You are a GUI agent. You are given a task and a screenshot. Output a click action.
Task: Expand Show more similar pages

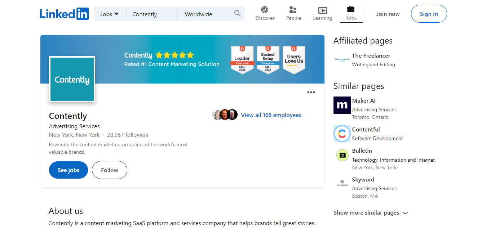tap(371, 213)
